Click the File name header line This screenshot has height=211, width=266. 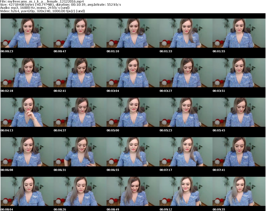(42, 2)
